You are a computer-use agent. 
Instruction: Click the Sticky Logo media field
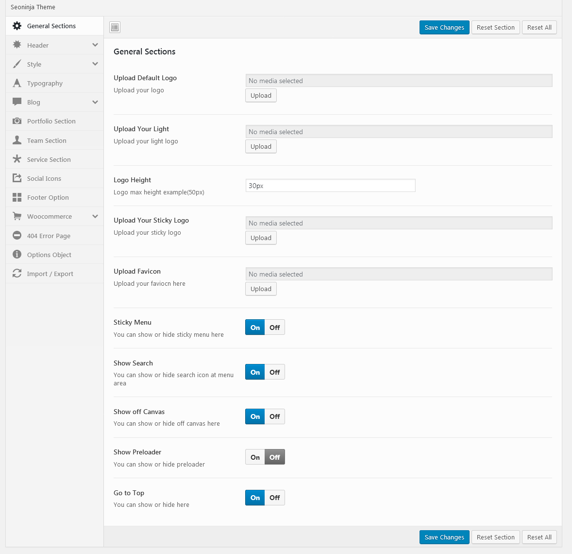399,223
